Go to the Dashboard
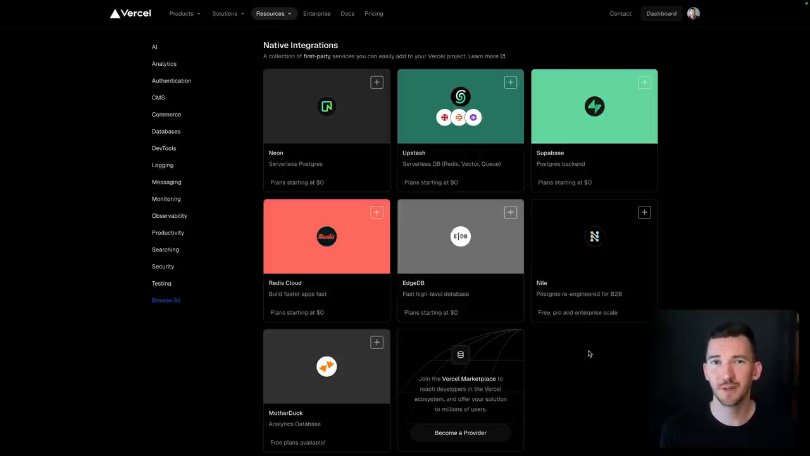 661,13
